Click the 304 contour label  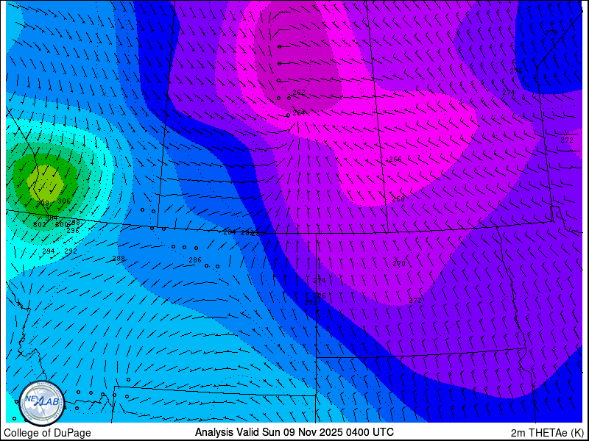point(52,218)
